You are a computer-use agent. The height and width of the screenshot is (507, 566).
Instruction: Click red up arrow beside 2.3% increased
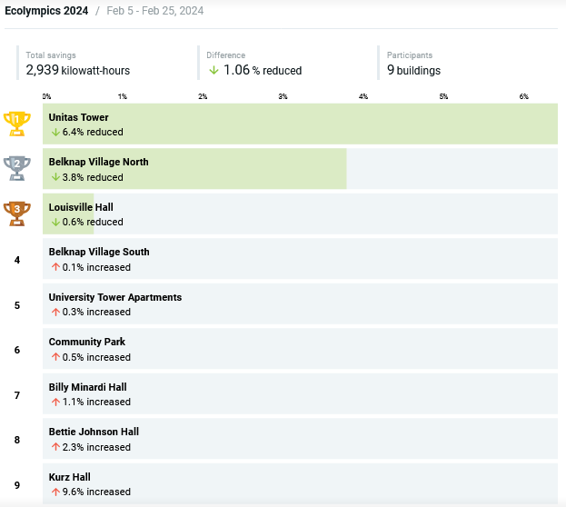coord(55,447)
